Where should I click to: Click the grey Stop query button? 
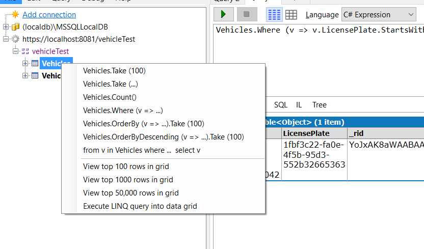pos(247,14)
